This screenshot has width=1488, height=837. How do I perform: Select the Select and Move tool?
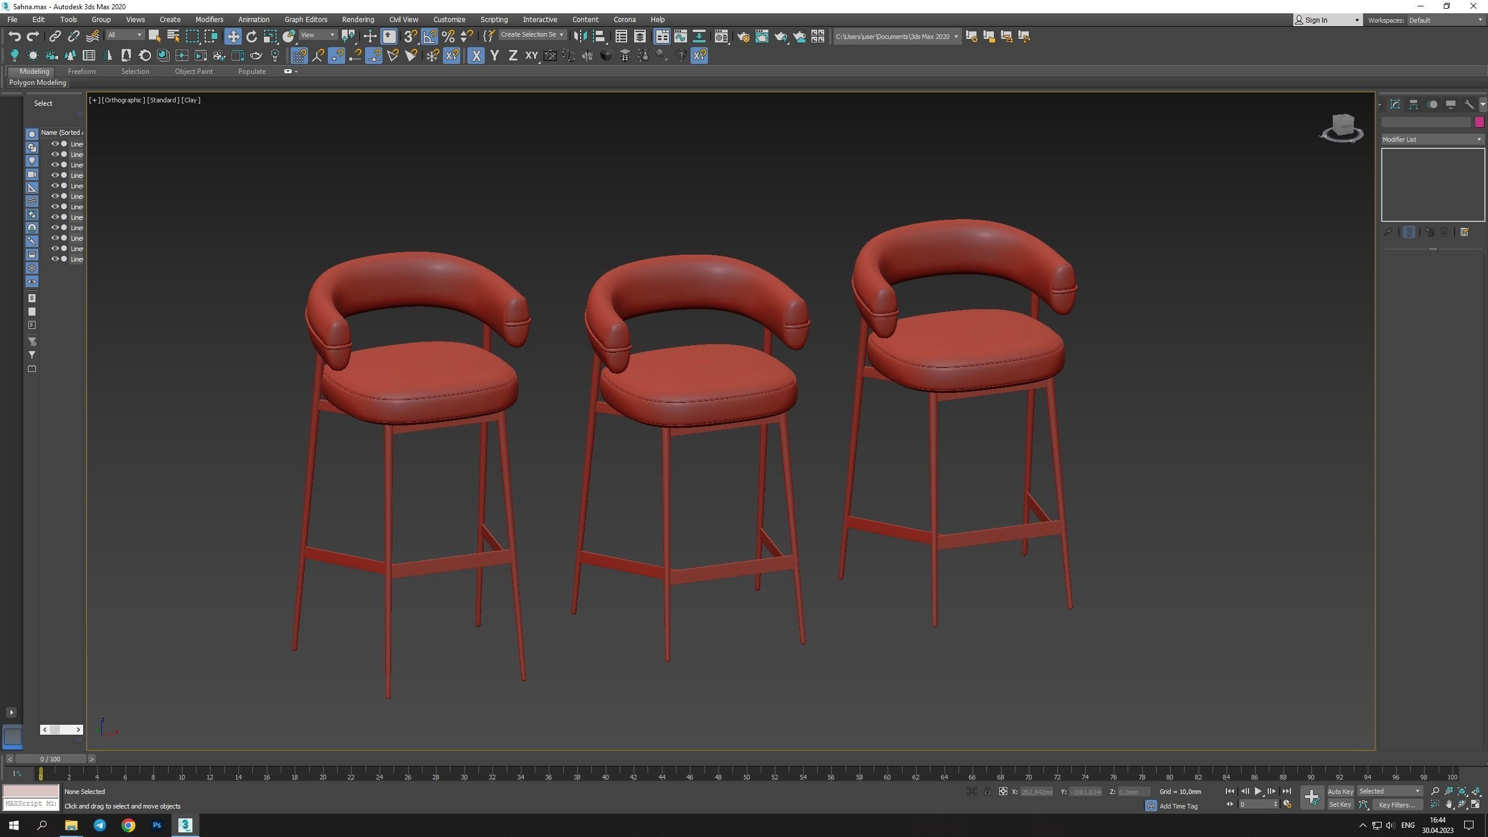(233, 37)
